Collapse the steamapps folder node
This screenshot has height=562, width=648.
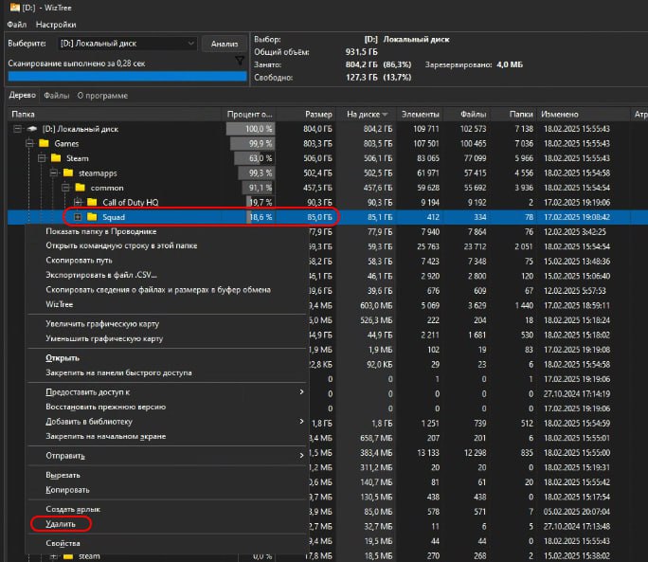(53, 172)
